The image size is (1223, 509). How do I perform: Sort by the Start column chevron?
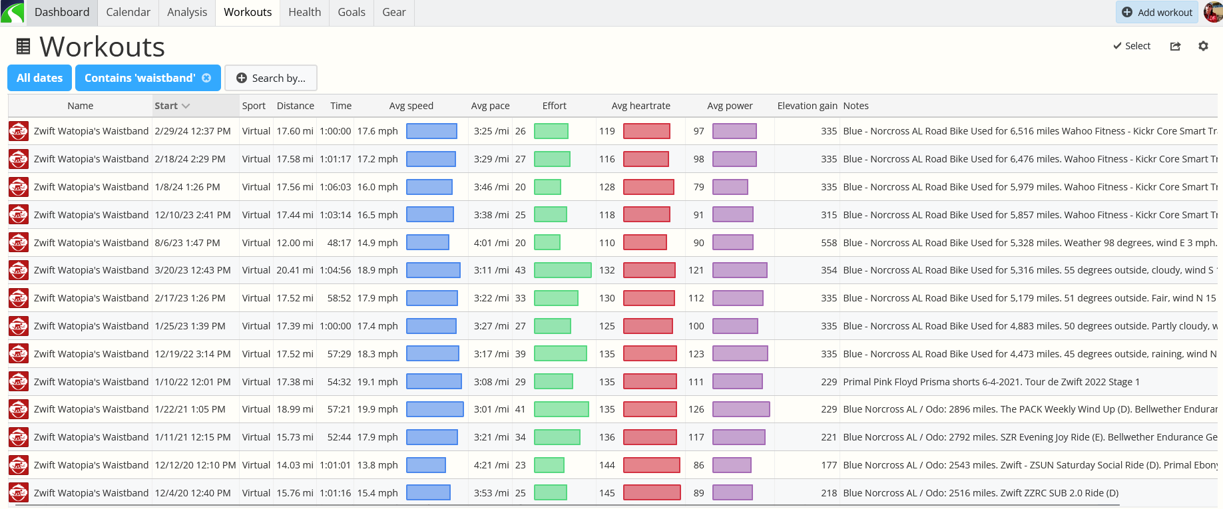click(186, 106)
